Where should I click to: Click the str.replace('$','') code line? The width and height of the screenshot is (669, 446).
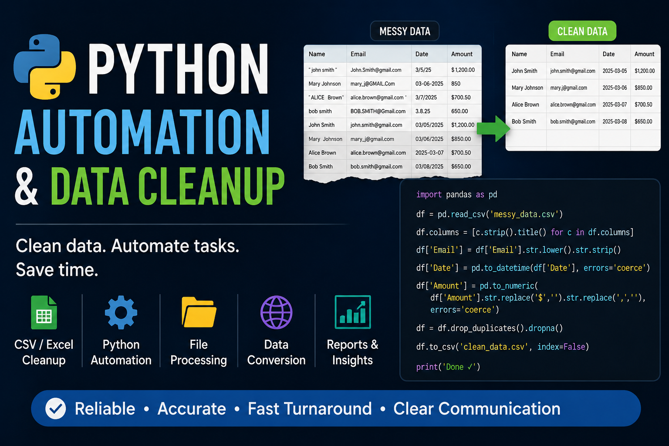[538, 298]
